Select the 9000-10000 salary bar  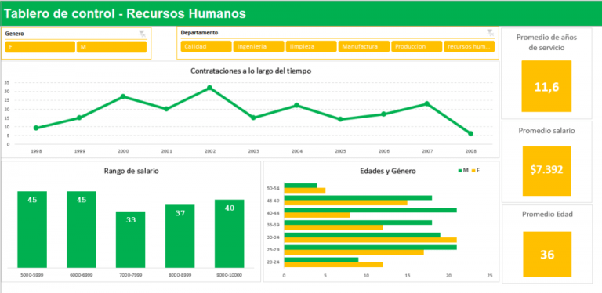pos(229,234)
